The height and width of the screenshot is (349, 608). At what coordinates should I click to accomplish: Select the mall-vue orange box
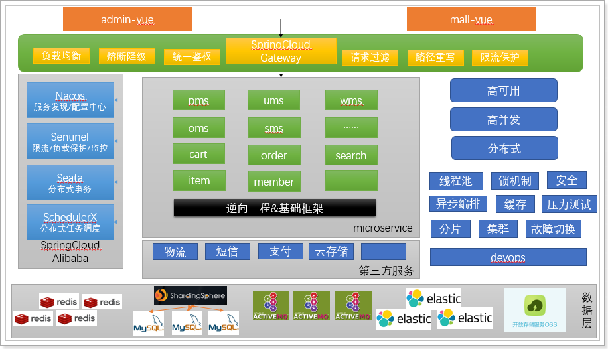(471, 19)
